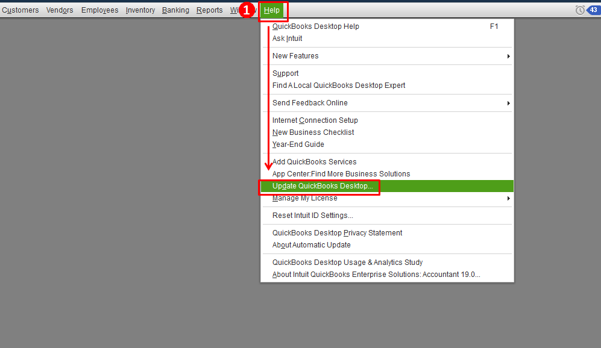Viewport: 601px width, 348px height.
Task: Open the Employees menu
Action: tap(99, 10)
